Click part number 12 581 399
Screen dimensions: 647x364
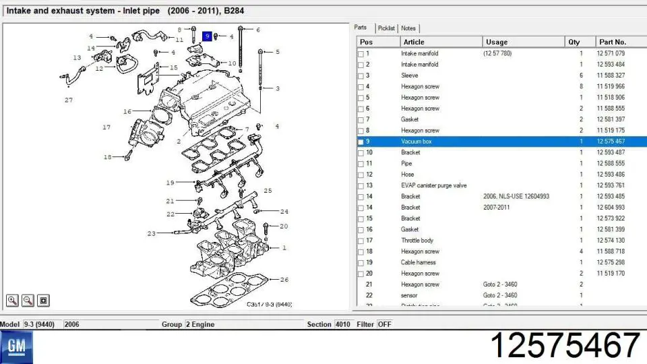click(x=611, y=229)
